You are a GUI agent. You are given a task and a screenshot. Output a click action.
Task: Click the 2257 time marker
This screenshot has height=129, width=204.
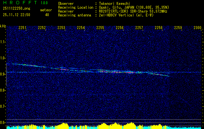(139, 28)
